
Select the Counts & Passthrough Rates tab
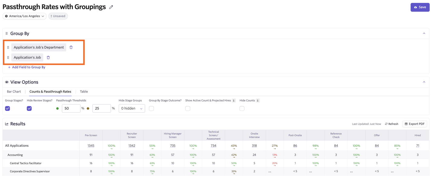50,92
